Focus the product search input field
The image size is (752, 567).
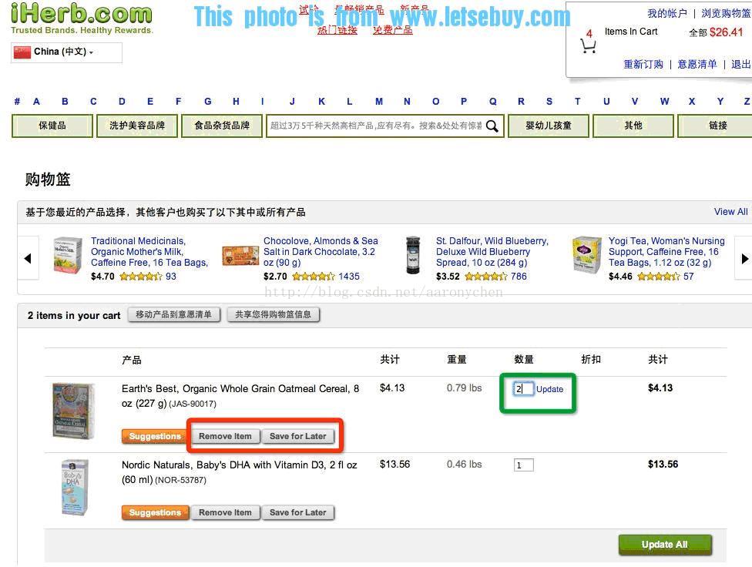pos(375,126)
